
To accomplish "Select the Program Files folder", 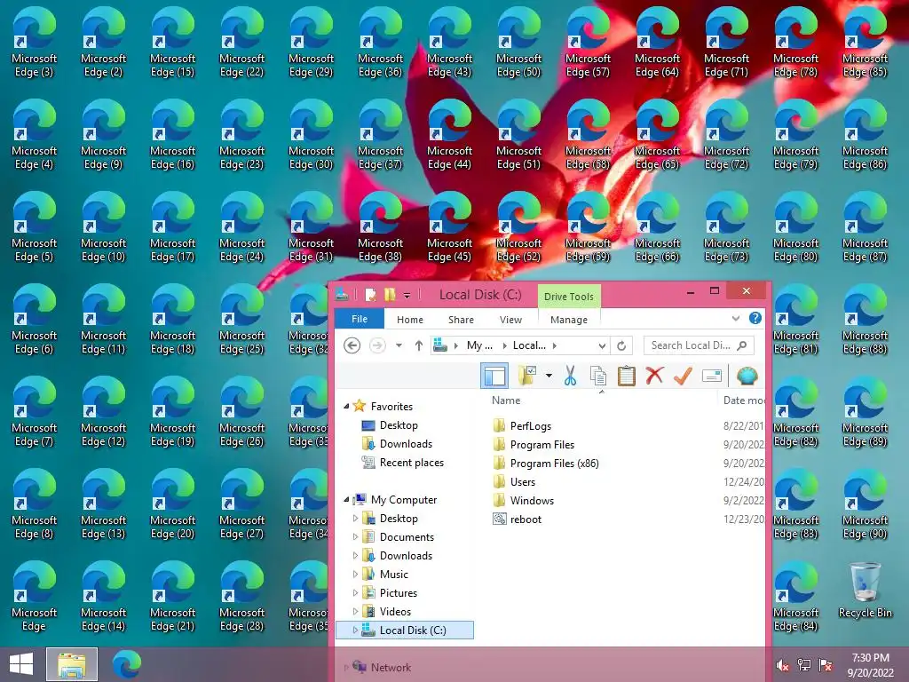I will click(534, 444).
